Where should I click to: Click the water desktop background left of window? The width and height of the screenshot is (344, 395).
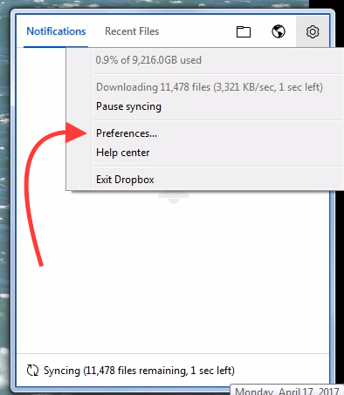coord(5,203)
